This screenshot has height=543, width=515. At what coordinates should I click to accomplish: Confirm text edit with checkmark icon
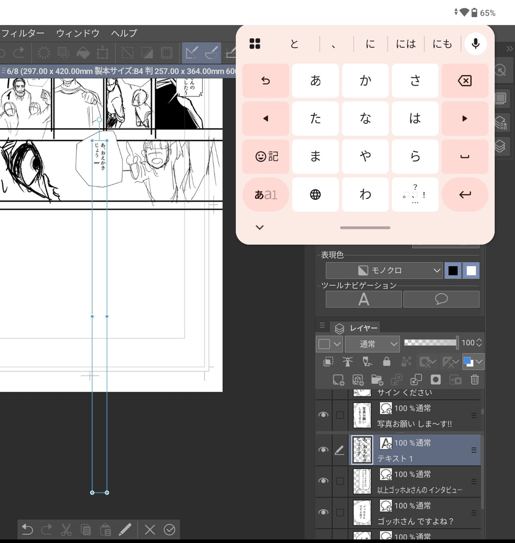170,530
